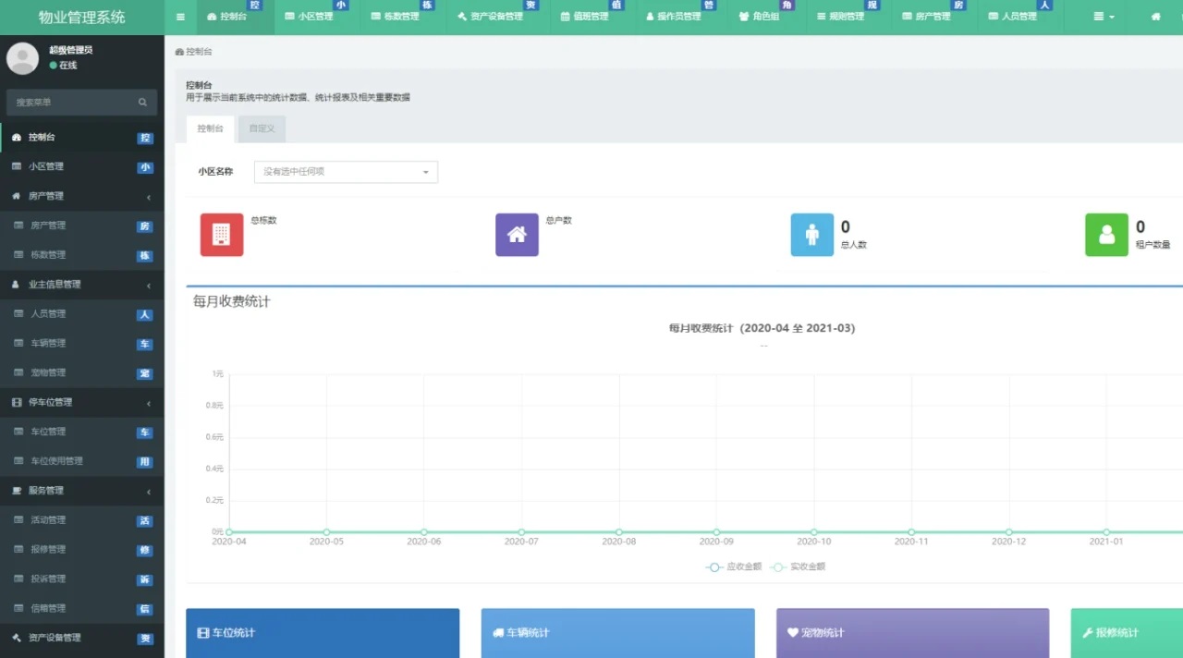Click the red 总栋数 building icon
Screen dimensions: 1183x658
pos(221,235)
